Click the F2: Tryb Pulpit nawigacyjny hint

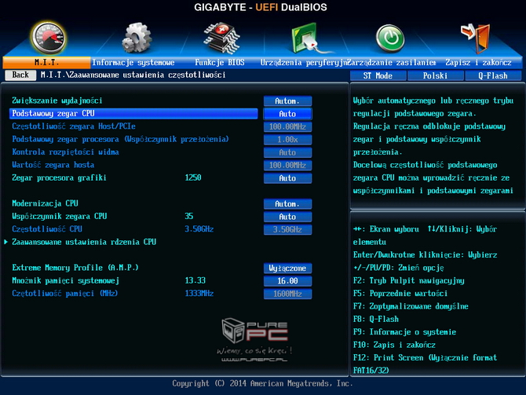(408, 280)
